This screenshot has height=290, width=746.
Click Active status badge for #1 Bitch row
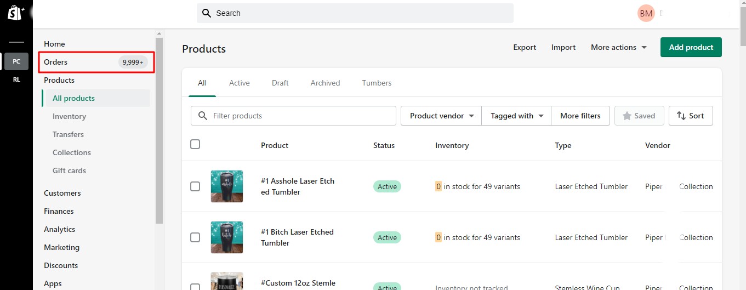(387, 237)
